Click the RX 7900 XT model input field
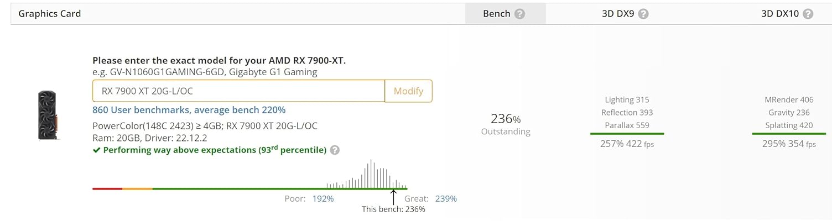The image size is (832, 221). pos(238,91)
